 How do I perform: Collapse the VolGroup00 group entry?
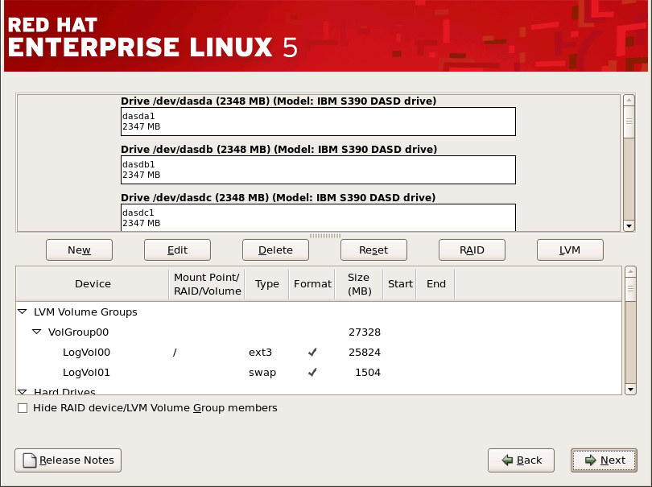point(37,332)
